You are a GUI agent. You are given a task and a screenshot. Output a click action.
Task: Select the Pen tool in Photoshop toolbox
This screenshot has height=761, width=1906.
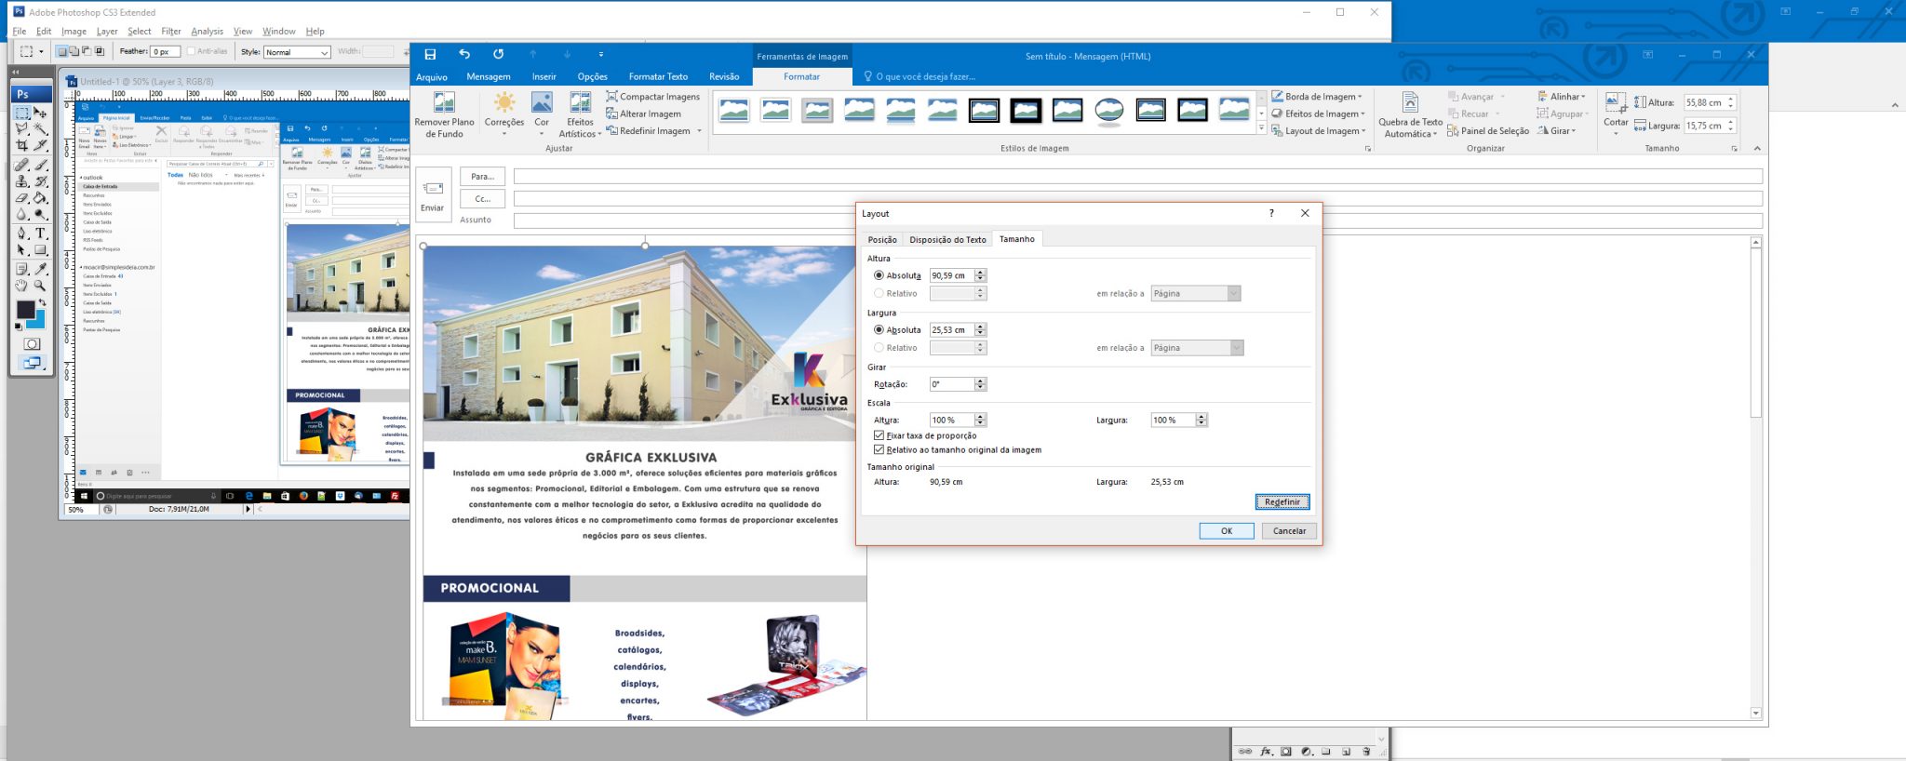click(22, 233)
